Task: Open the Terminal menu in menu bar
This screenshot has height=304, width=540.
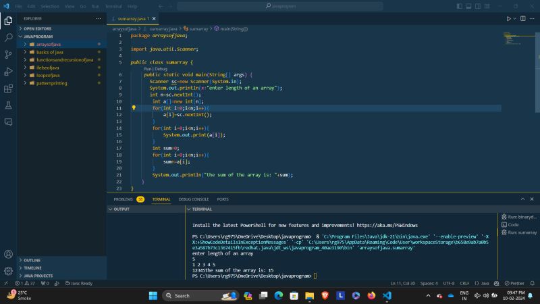Action: click(x=113, y=6)
